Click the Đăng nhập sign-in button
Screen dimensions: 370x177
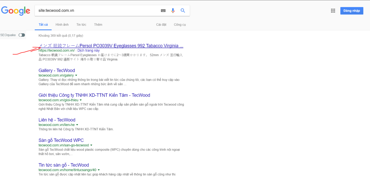(351, 11)
